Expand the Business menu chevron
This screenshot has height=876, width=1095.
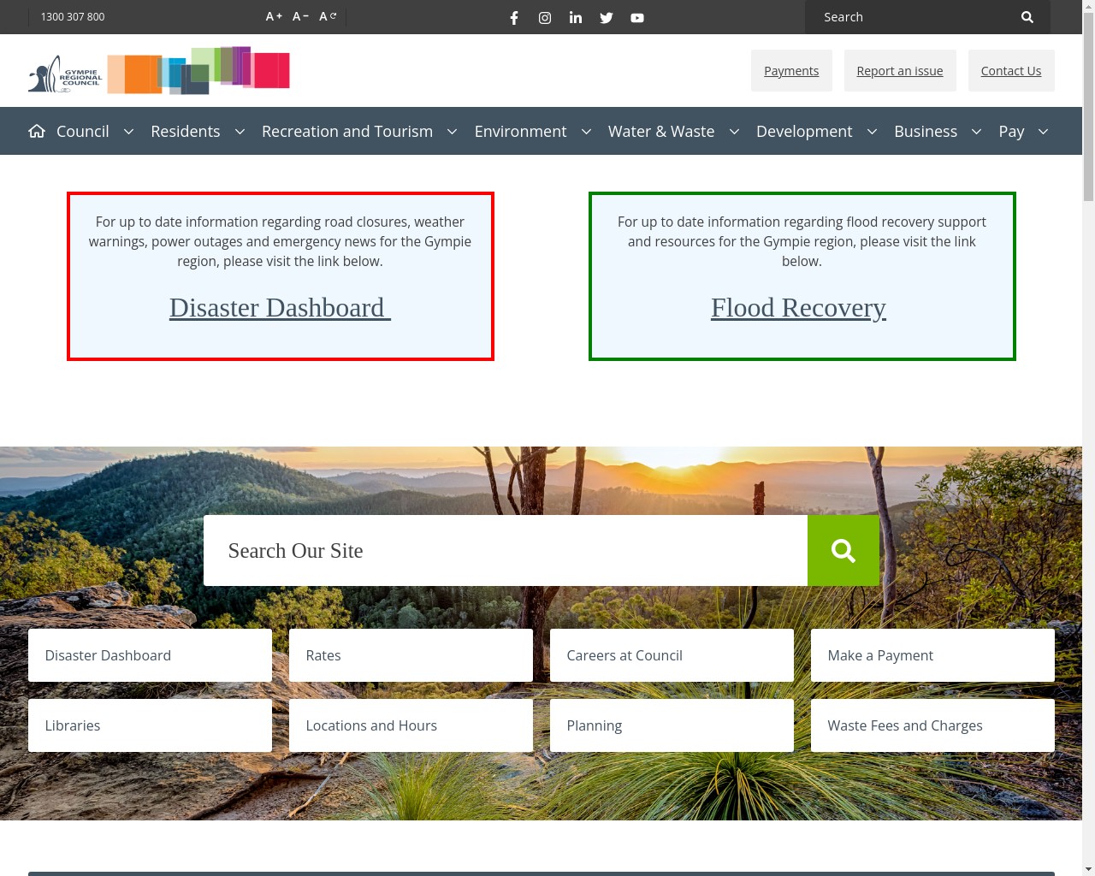pyautogui.click(x=976, y=132)
